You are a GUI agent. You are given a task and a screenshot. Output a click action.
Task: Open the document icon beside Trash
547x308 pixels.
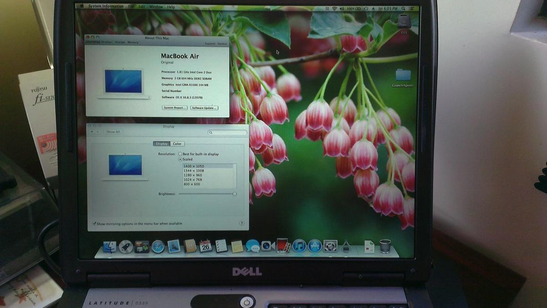coord(369,246)
